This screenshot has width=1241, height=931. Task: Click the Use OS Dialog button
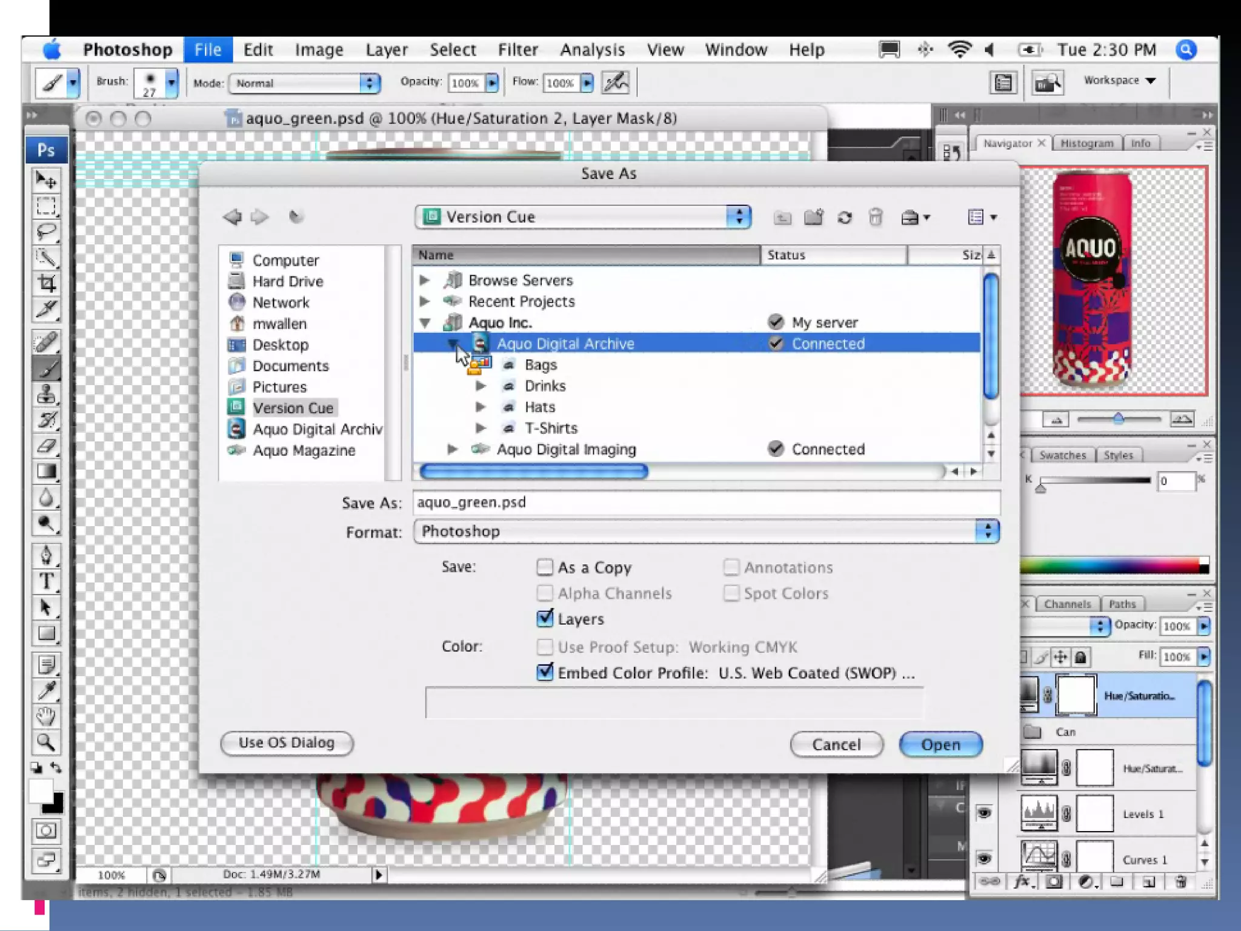click(287, 743)
